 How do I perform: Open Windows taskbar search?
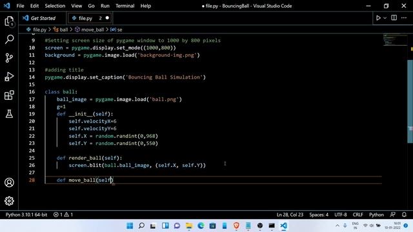141,226
